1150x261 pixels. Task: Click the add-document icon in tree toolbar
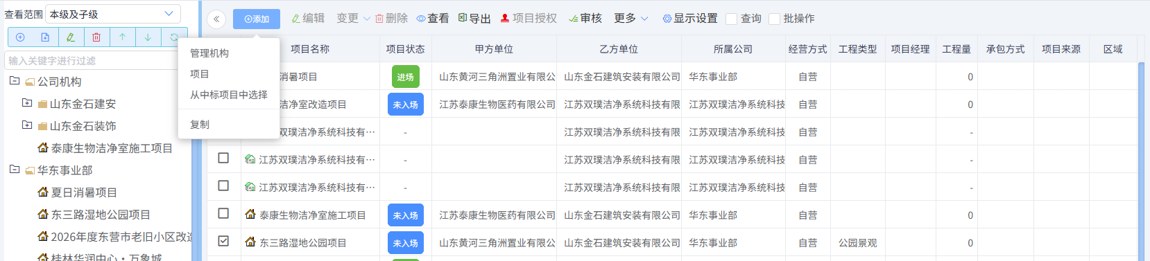[45, 37]
